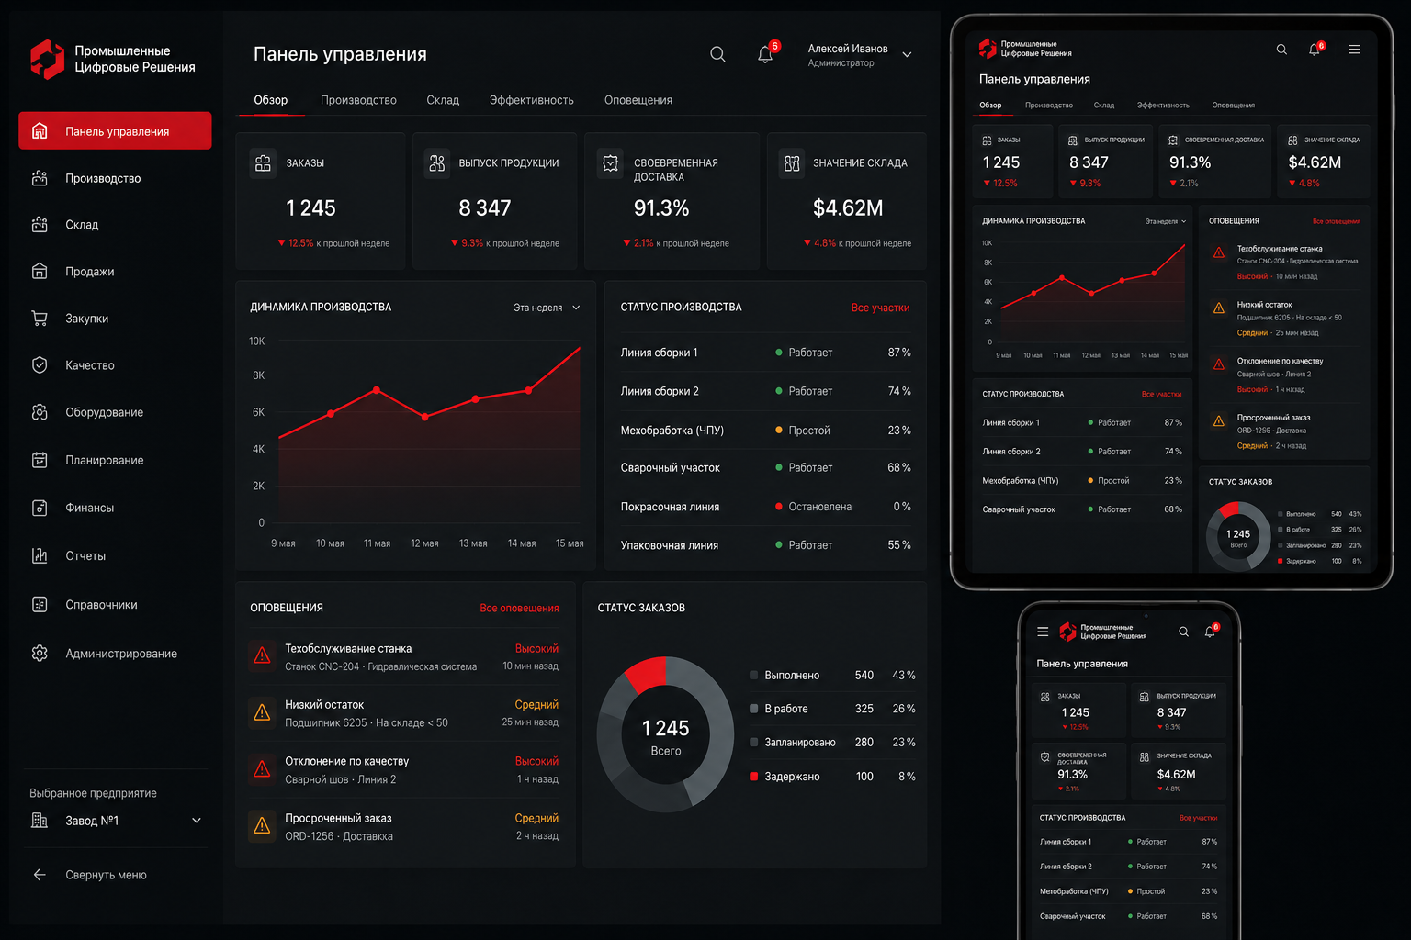This screenshot has width=1411, height=940.
Task: Open notifications bell in desktop header
Action: coord(765,54)
